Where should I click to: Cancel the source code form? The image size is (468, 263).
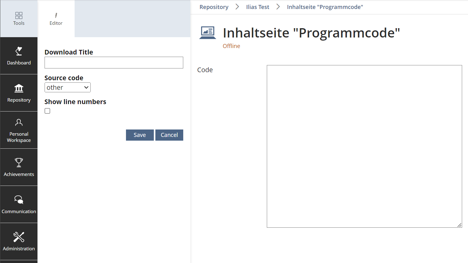coord(169,135)
